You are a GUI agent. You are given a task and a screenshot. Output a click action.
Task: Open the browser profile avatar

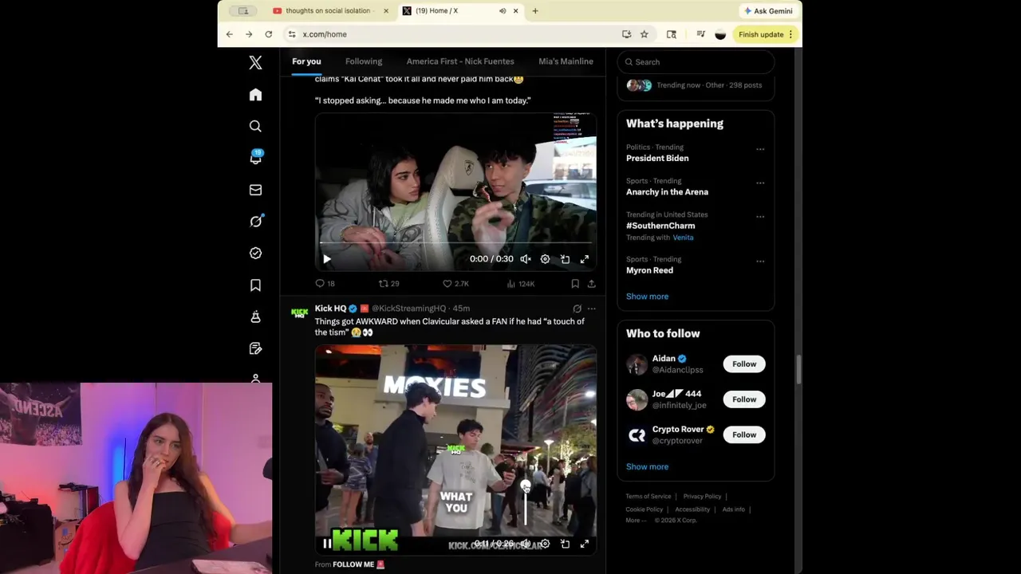[720, 34]
